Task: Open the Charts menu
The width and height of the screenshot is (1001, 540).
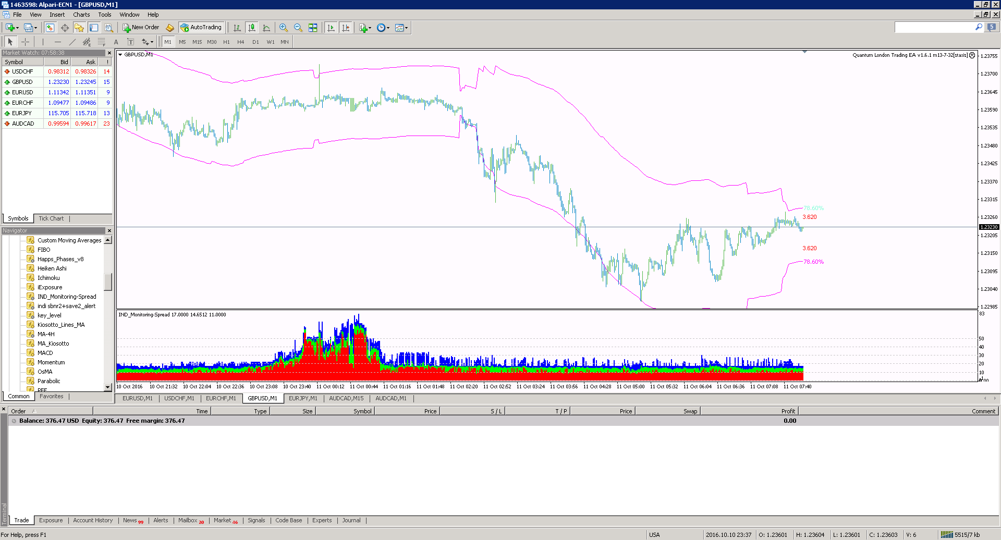Action: click(81, 15)
